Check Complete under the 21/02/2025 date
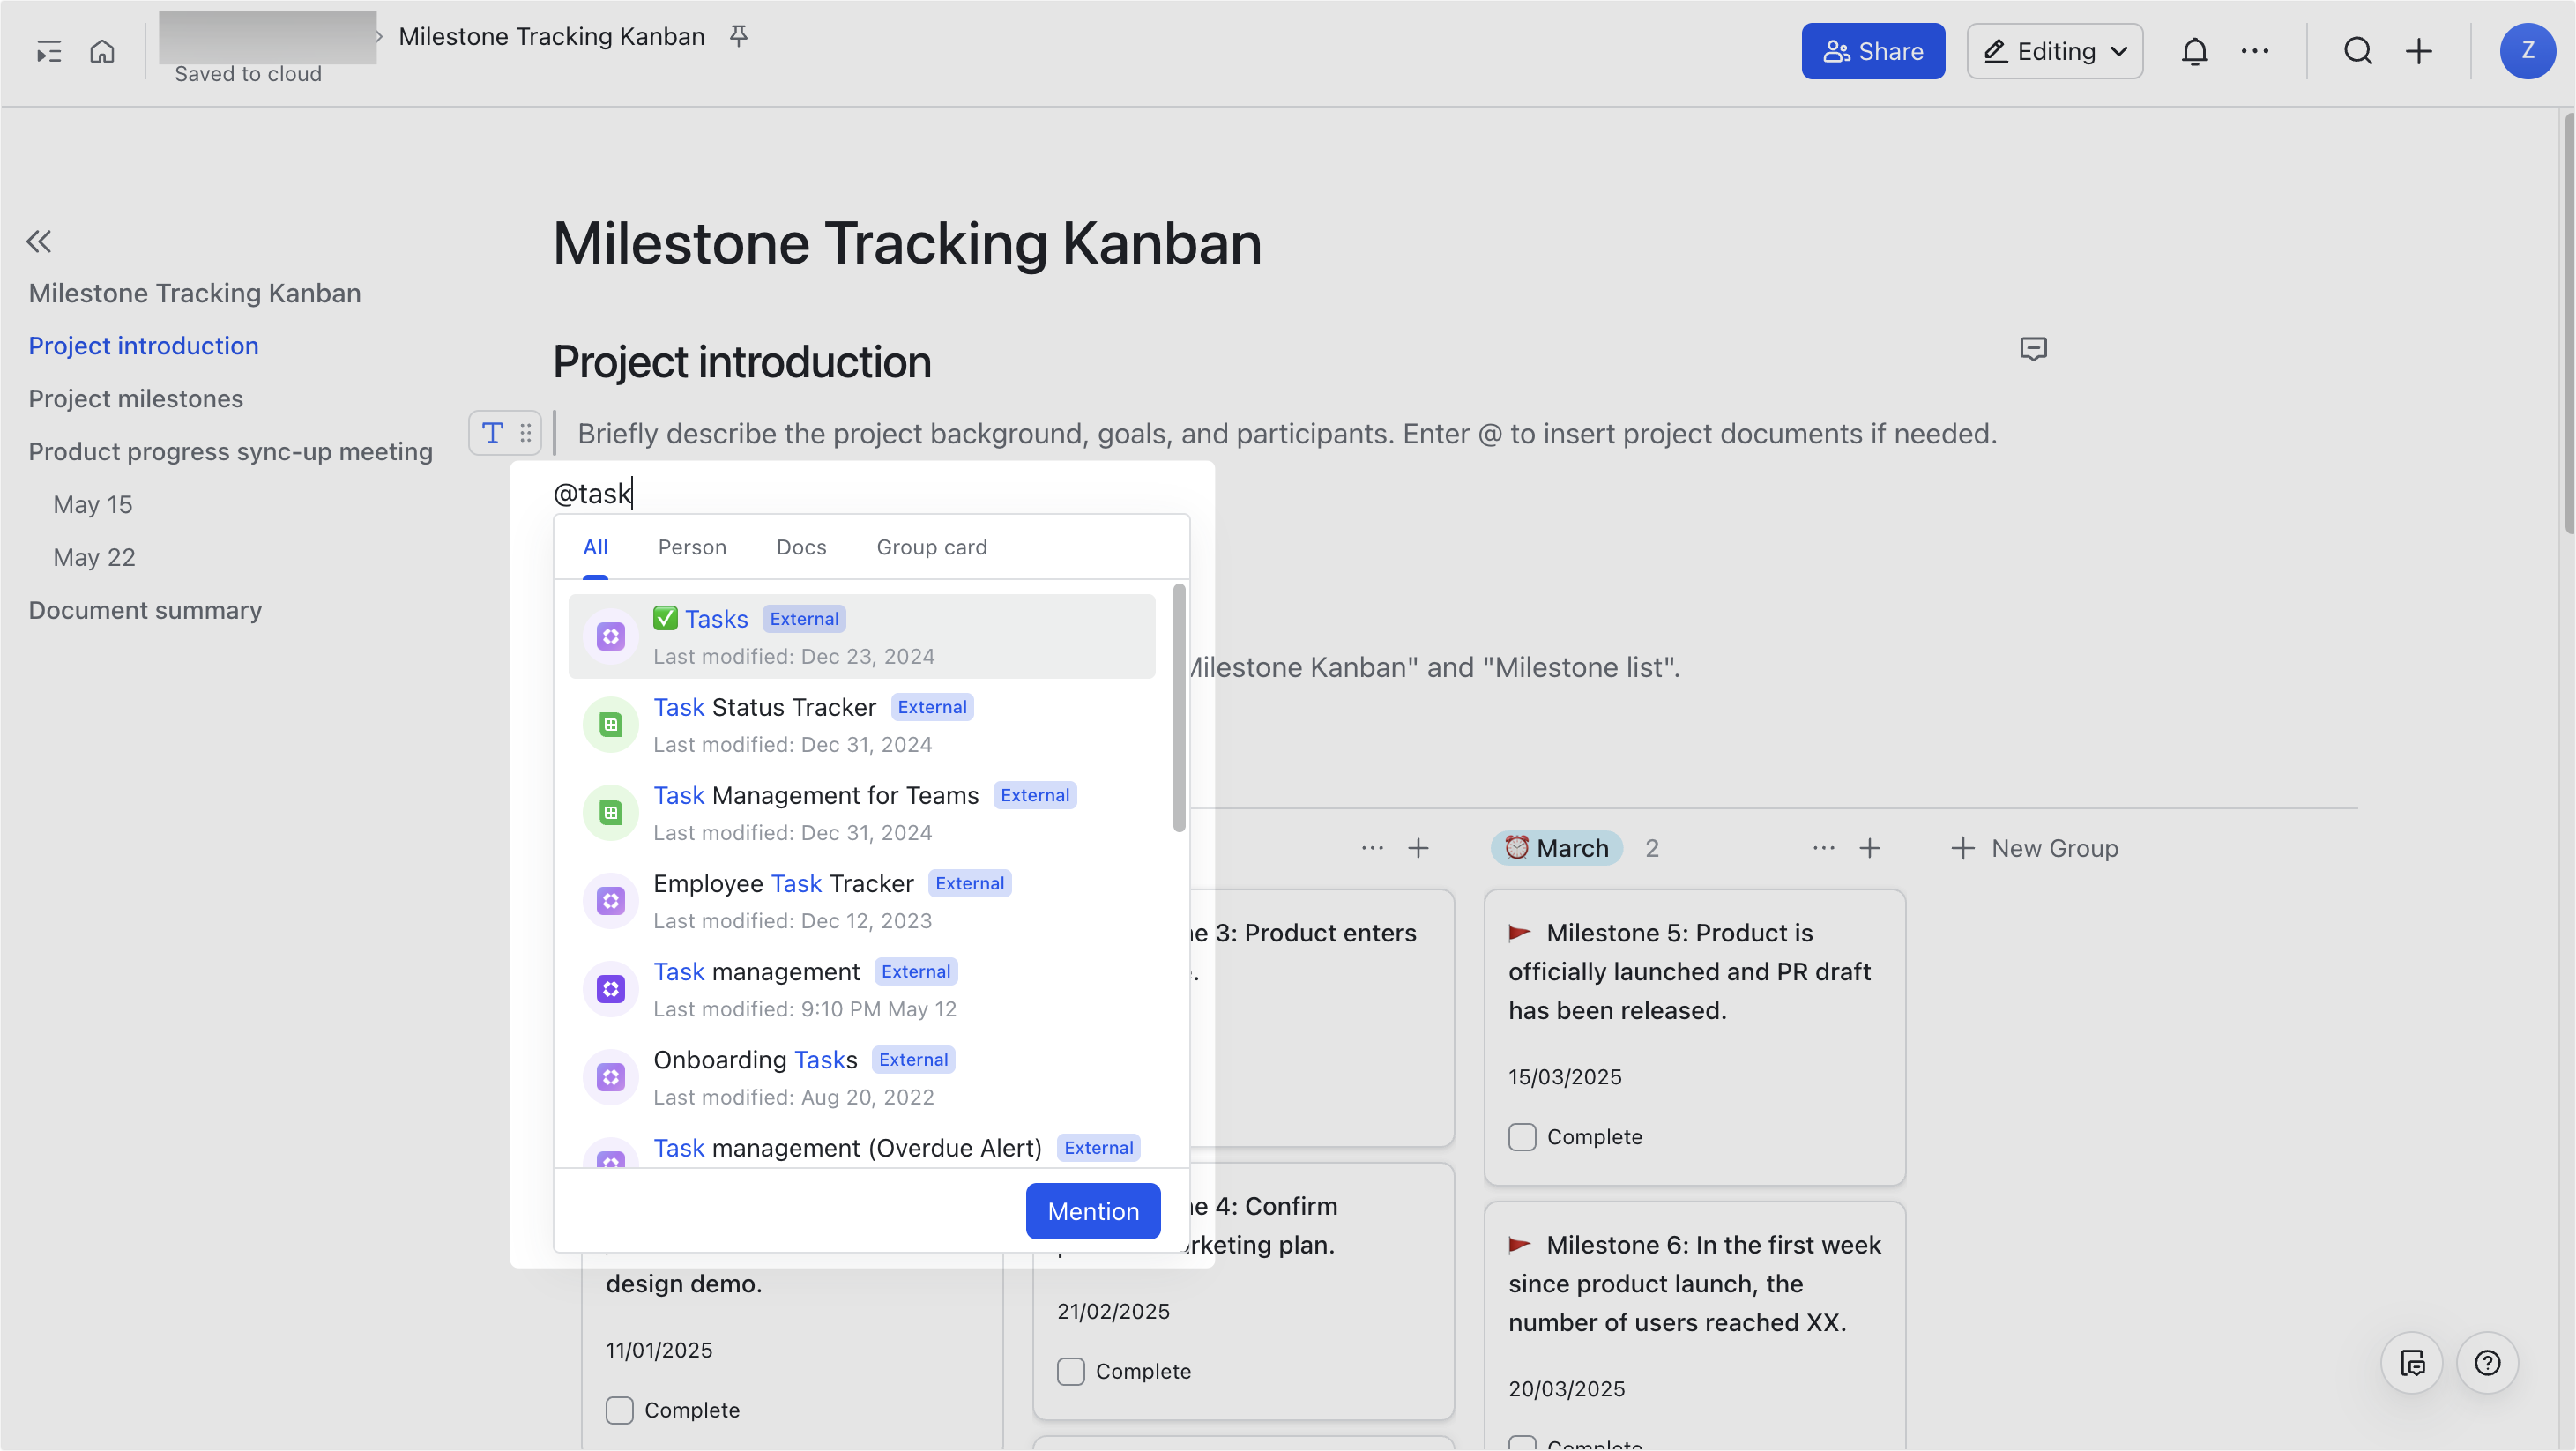Viewport: 2576px width, 1451px height. [x=1071, y=1371]
